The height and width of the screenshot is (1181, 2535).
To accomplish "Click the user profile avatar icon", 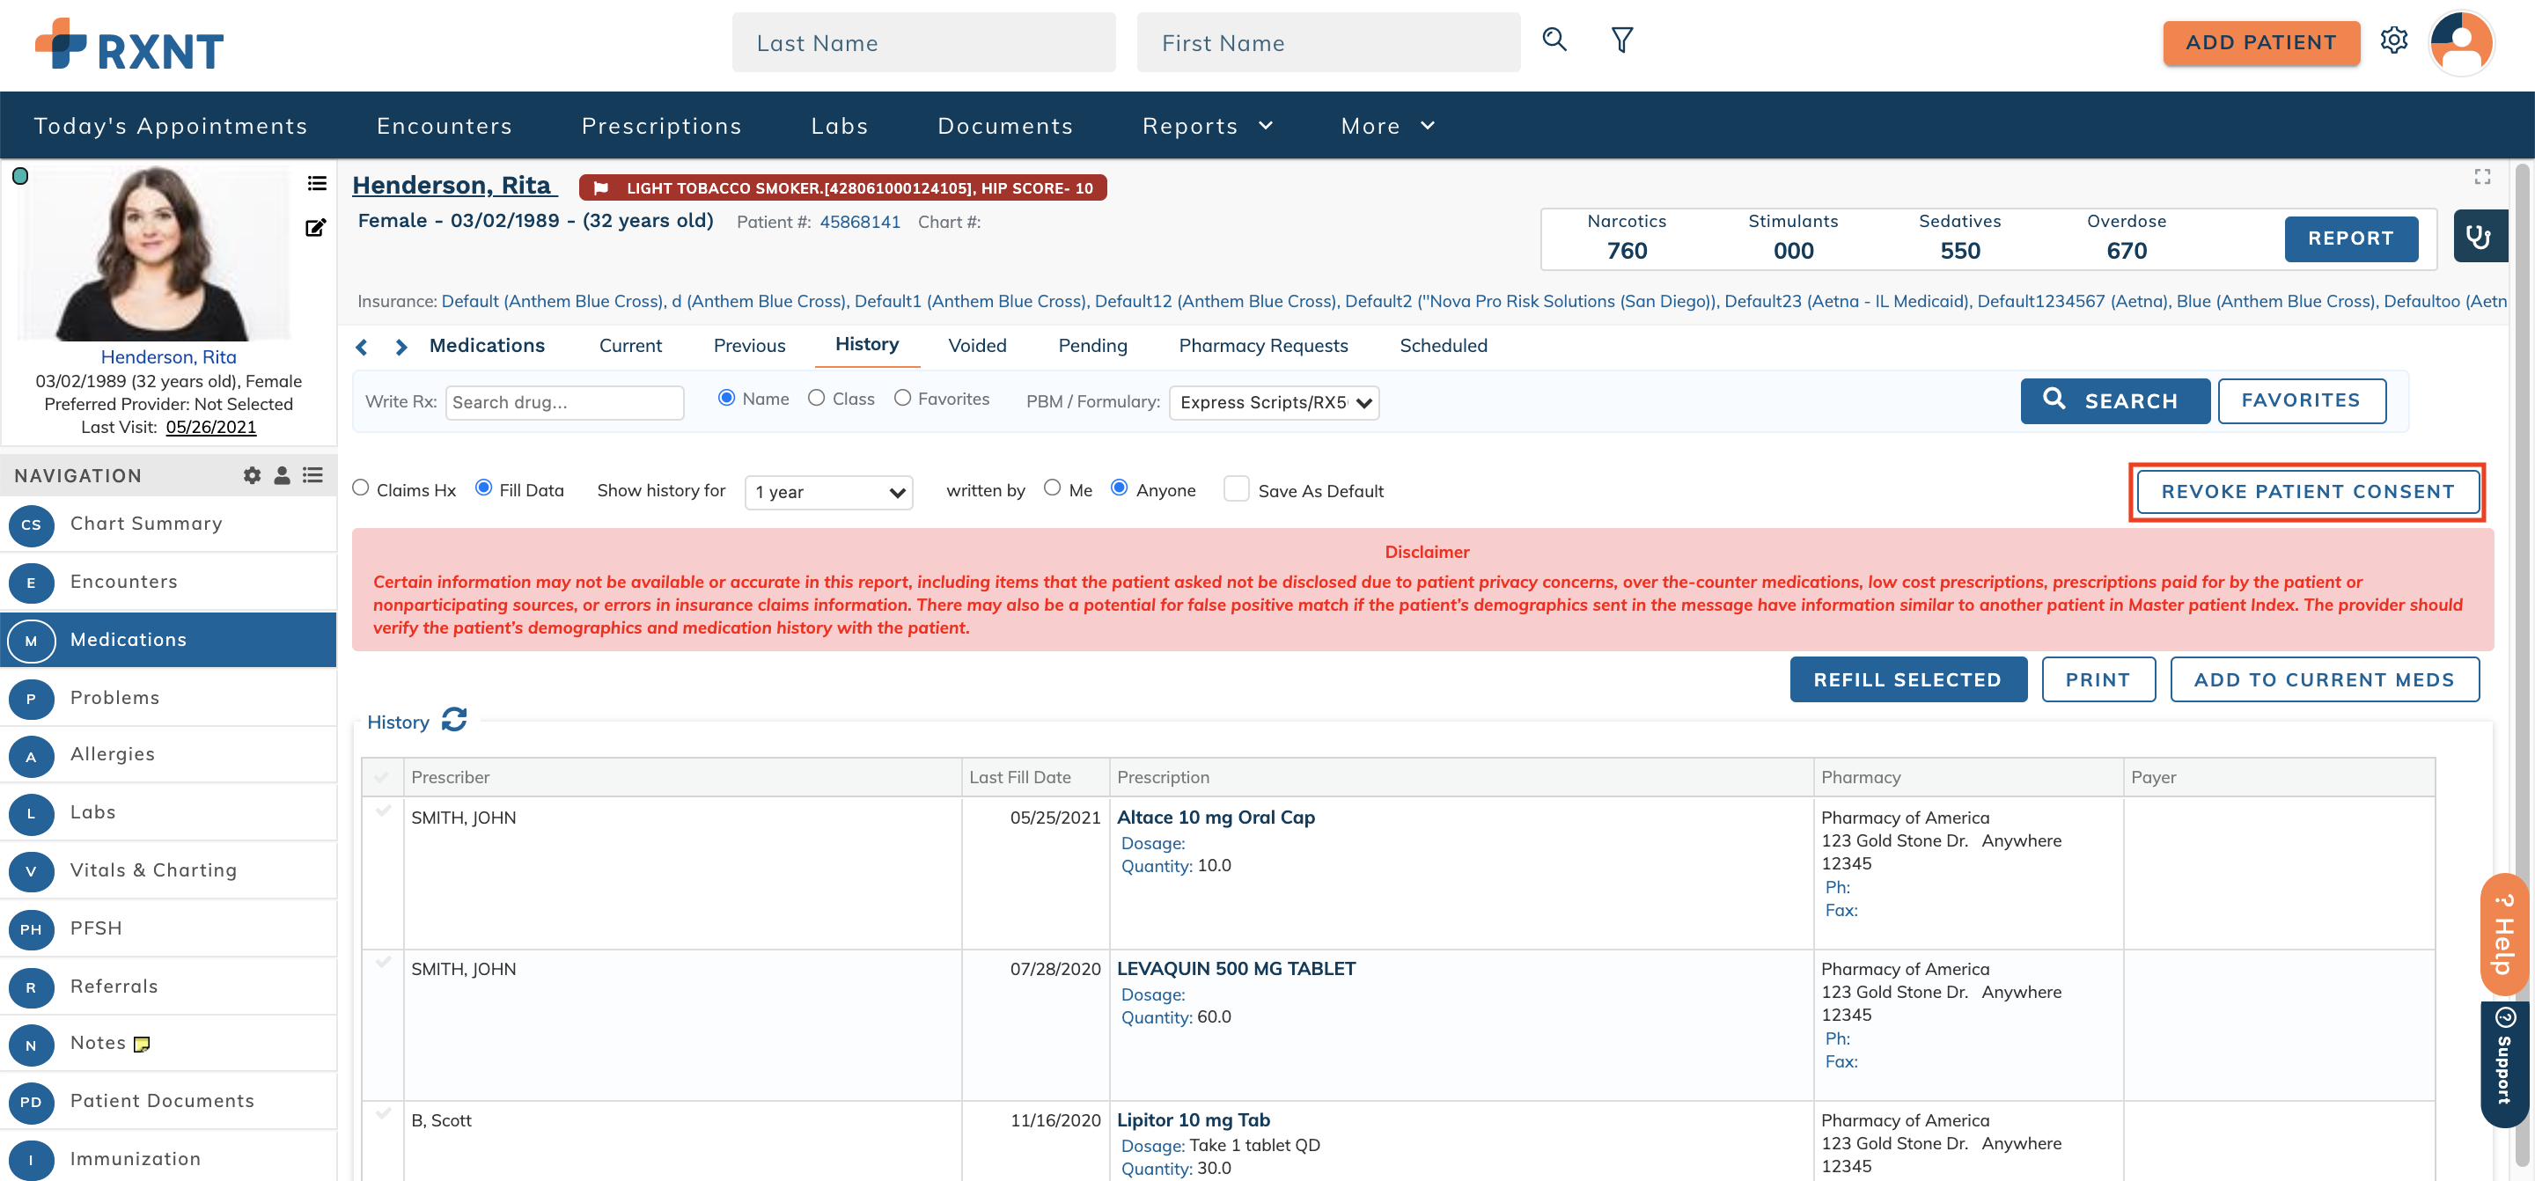I will pyautogui.click(x=2460, y=42).
